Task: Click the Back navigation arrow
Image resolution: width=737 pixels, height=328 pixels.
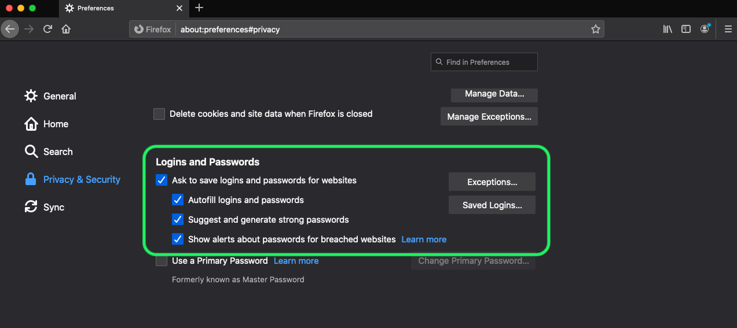Action: click(10, 29)
